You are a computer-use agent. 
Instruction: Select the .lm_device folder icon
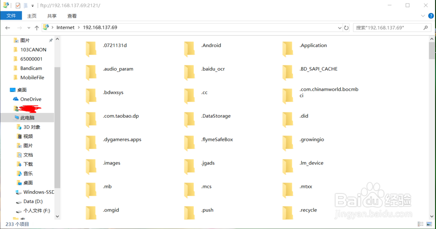(x=287, y=167)
